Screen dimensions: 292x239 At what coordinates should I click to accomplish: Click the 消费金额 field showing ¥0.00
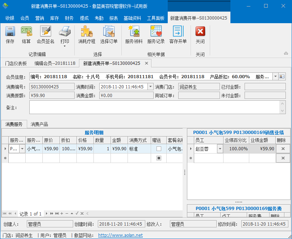coord(126,96)
